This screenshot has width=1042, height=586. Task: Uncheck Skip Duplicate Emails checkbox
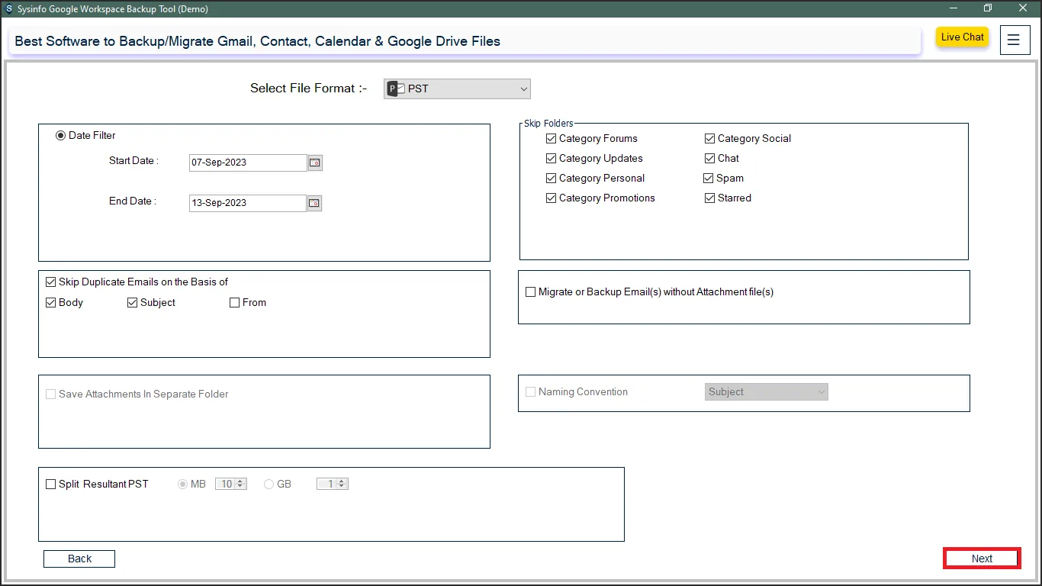51,282
